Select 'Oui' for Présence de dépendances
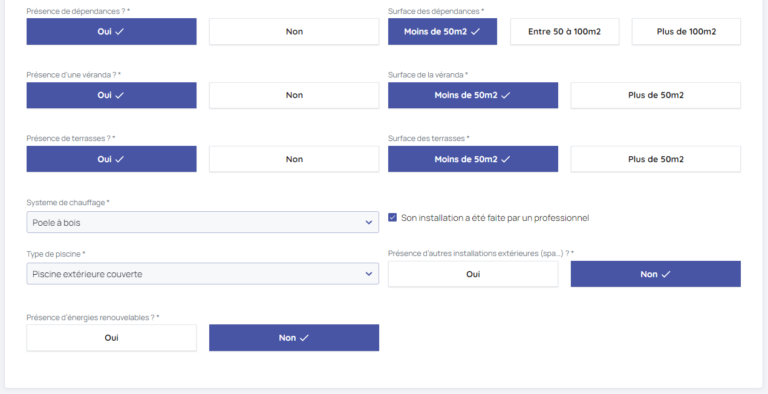This screenshot has height=394, width=768. pos(111,31)
